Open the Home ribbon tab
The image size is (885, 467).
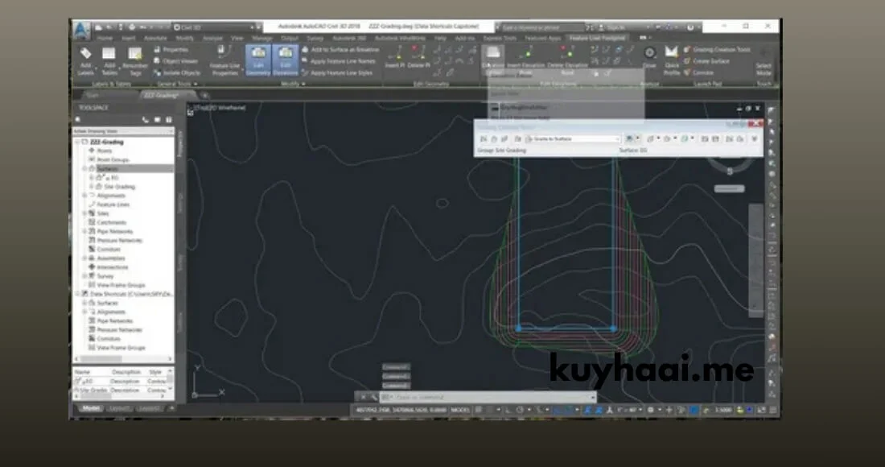click(105, 39)
